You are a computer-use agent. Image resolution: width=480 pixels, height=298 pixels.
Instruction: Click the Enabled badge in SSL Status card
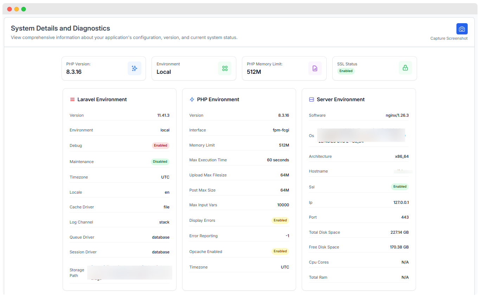346,71
